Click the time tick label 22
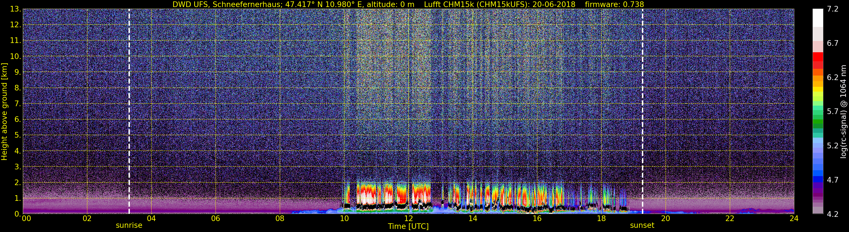 730,219
